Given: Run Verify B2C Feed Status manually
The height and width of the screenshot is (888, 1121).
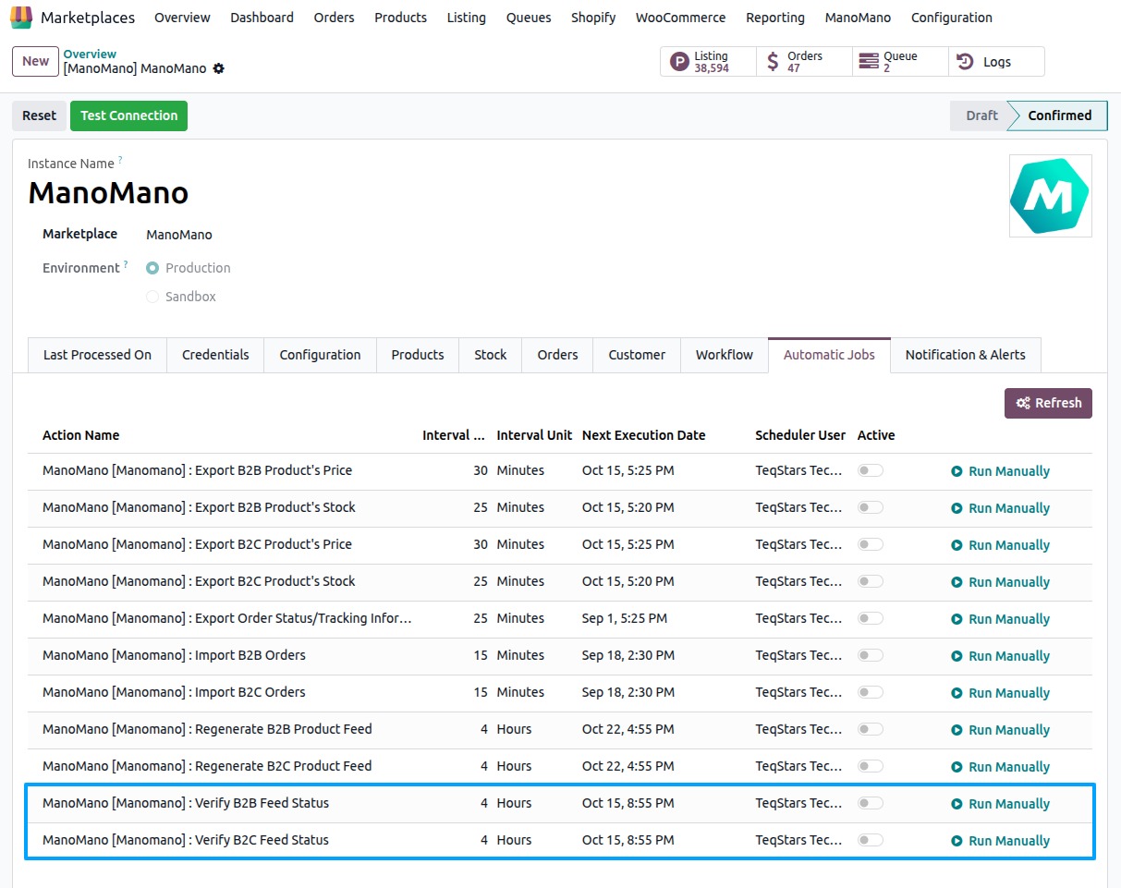Looking at the screenshot, I should coord(1001,841).
